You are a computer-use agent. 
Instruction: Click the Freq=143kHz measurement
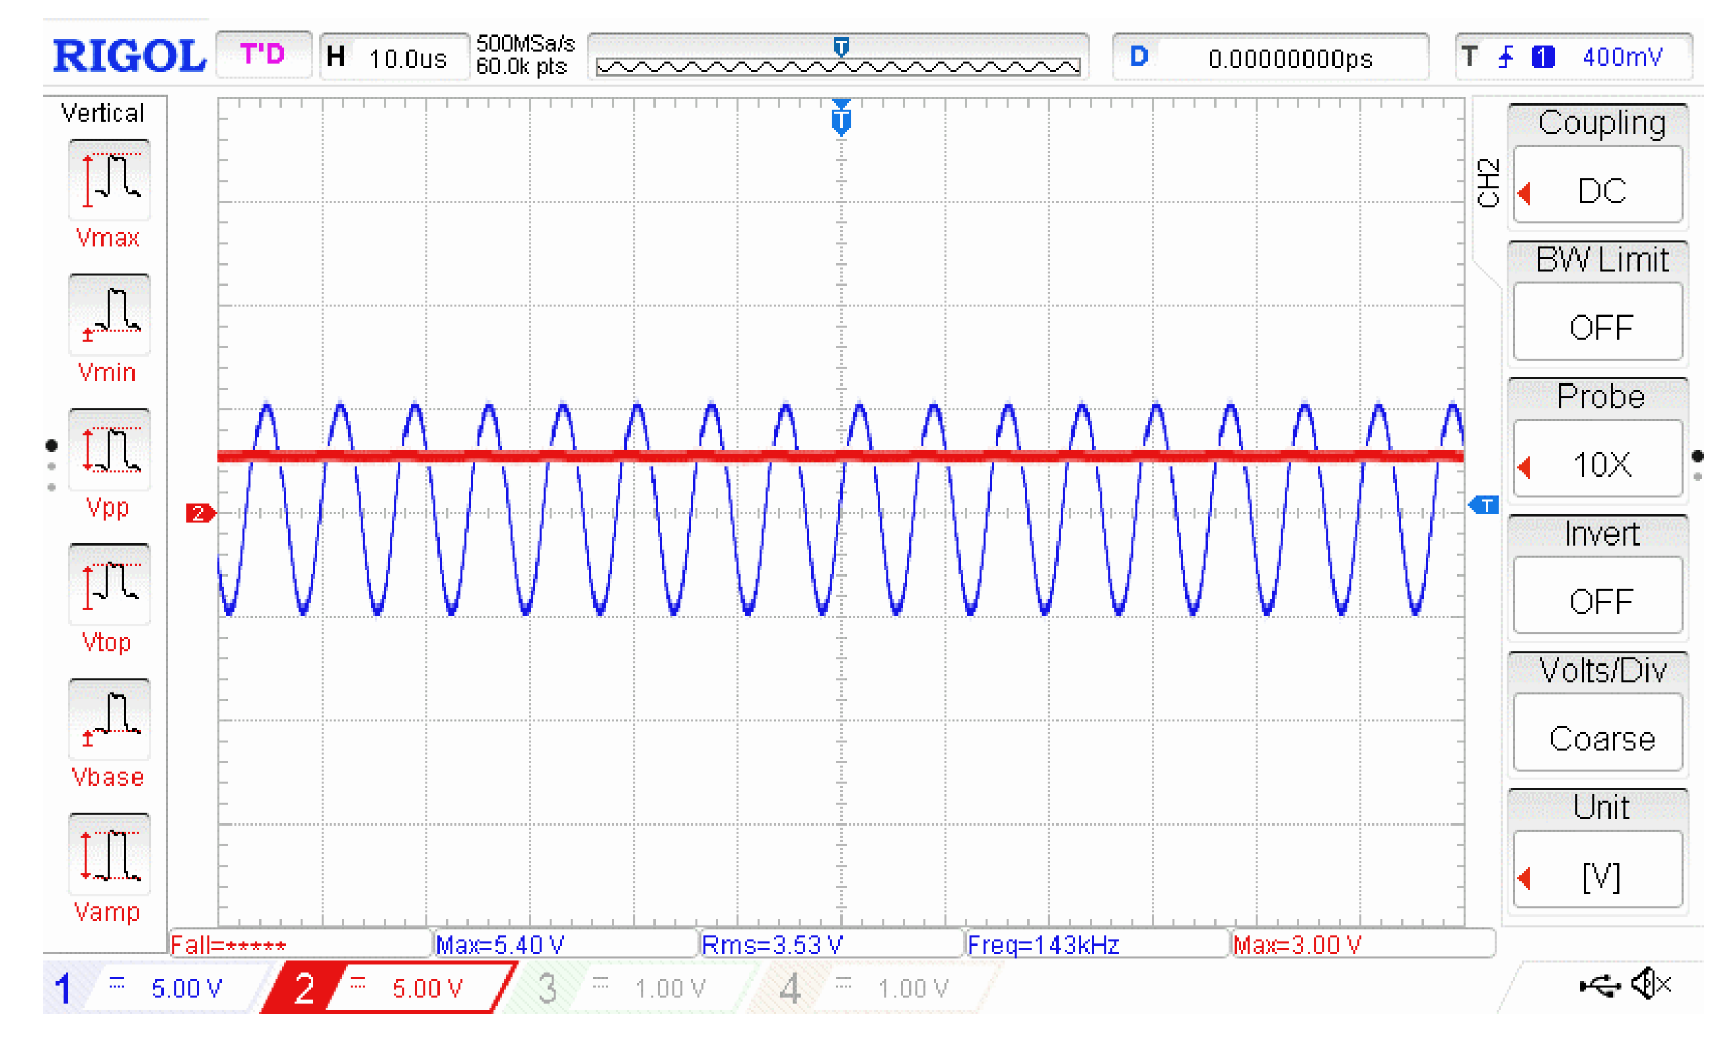pos(1097,944)
